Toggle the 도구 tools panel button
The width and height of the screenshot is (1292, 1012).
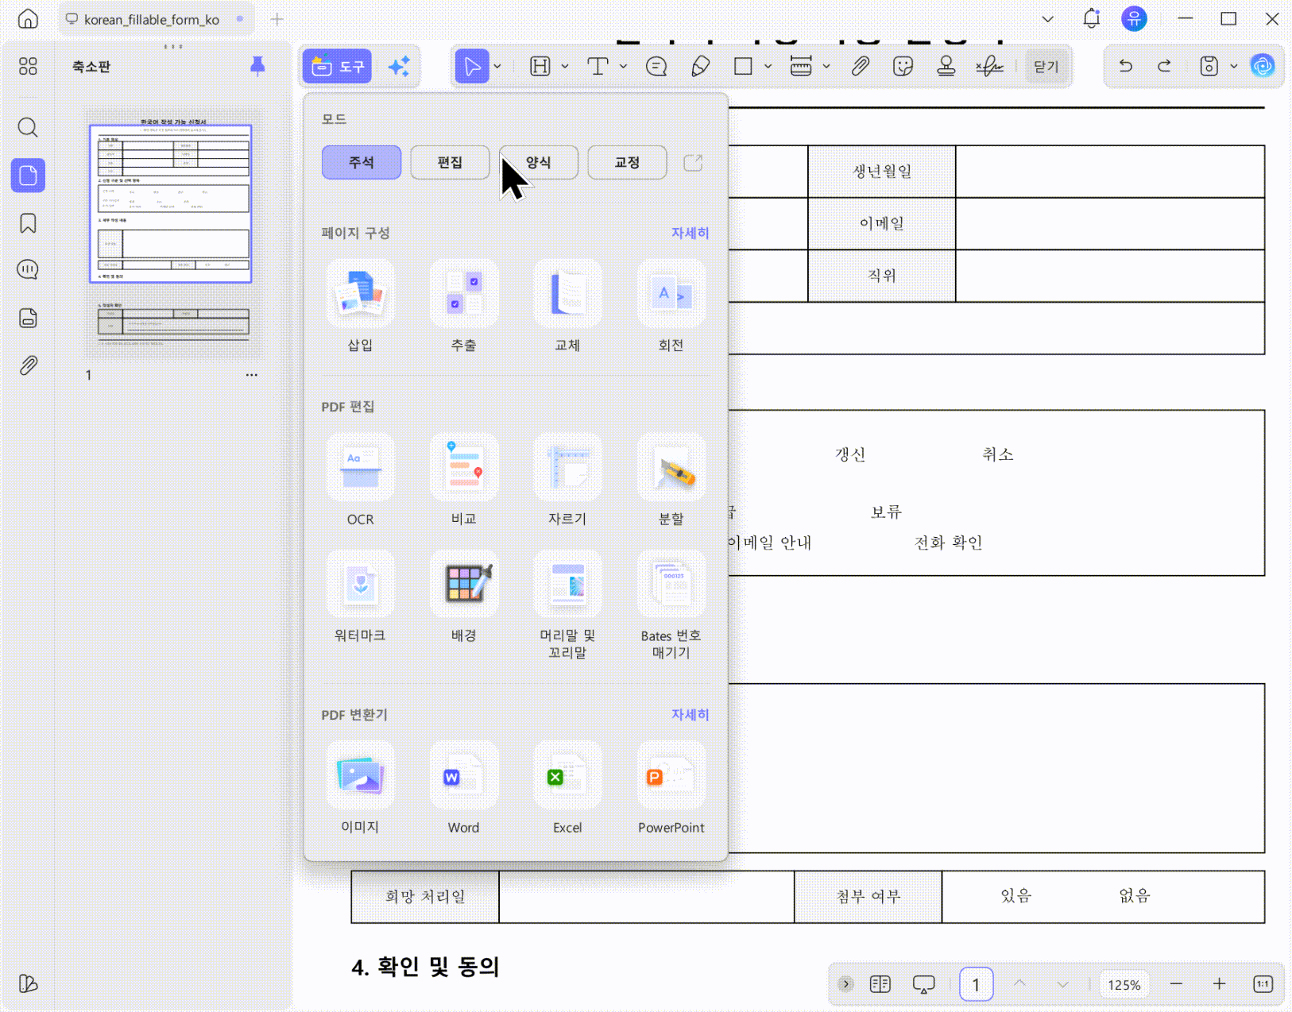(x=337, y=66)
